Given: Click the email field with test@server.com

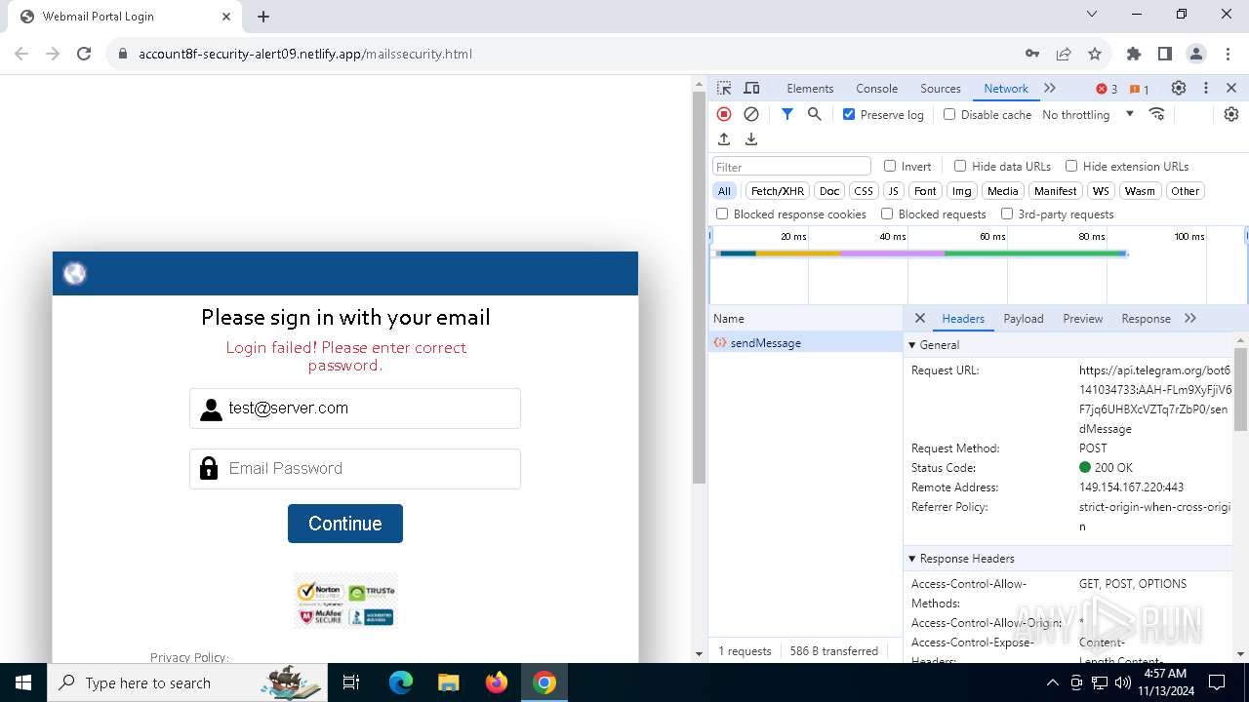Looking at the screenshot, I should pos(355,409).
